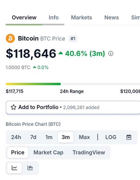The height and width of the screenshot is (180, 140).
Task: Click the orange Bitcoin logo icon
Action: [10, 38]
